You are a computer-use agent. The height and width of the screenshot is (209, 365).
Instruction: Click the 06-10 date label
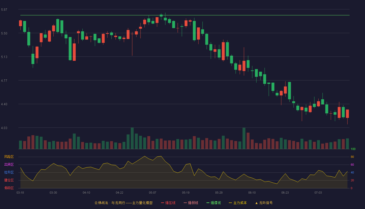coord(252,193)
